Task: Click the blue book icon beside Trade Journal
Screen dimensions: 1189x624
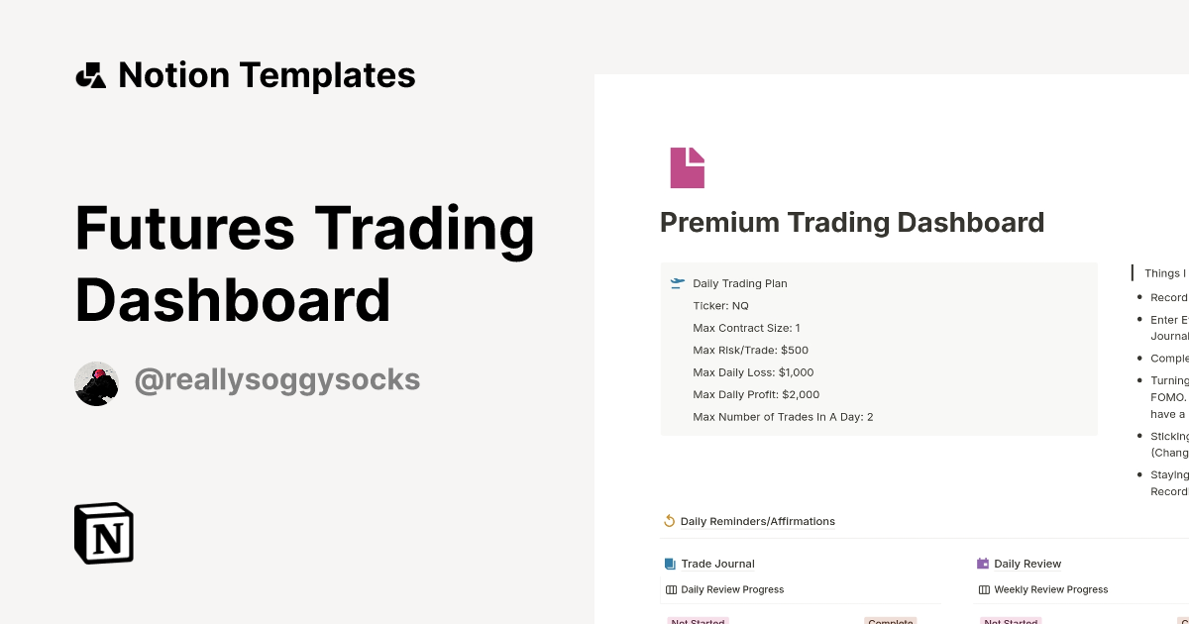Action: point(671,563)
